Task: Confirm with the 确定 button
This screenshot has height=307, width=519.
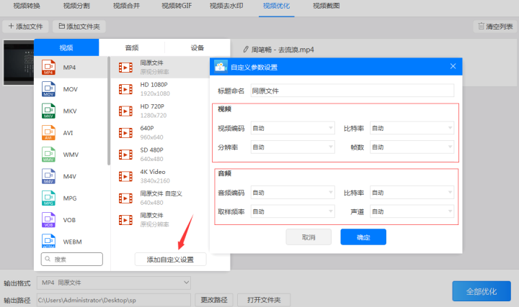Action: coord(363,237)
